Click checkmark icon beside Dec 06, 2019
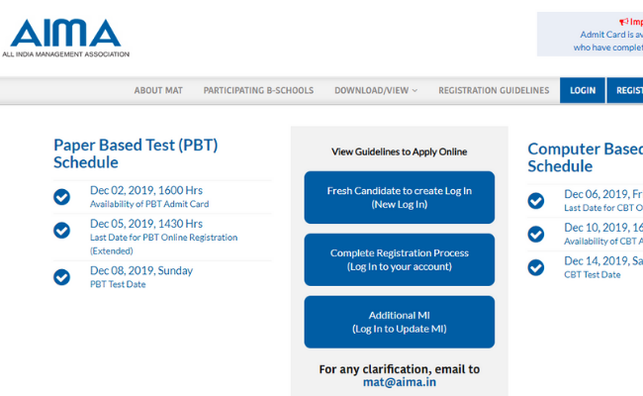 (x=535, y=201)
